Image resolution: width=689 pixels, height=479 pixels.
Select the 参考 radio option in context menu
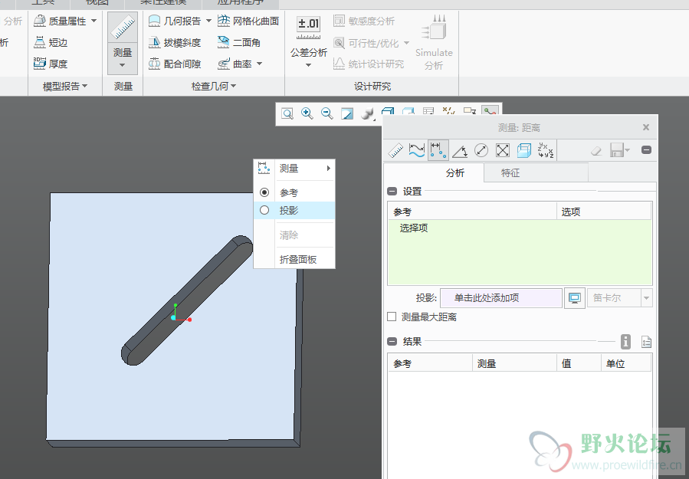(x=264, y=192)
